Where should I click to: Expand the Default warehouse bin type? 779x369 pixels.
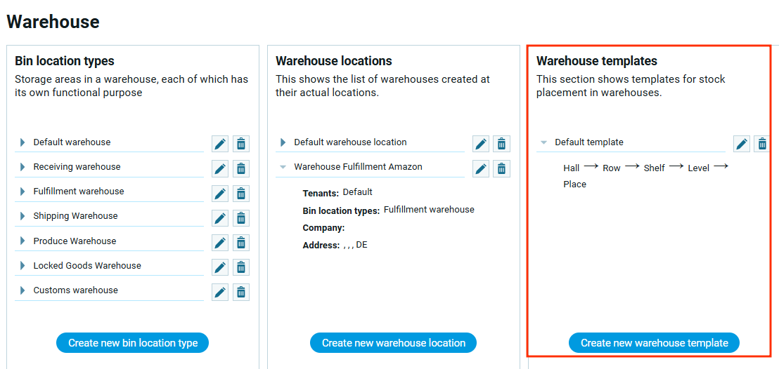click(22, 142)
